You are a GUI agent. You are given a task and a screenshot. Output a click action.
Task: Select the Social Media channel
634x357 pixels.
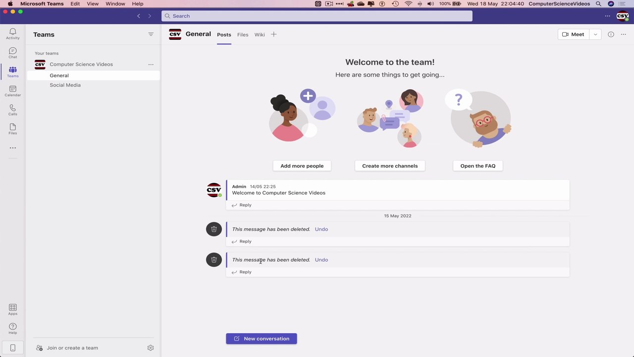pos(94,85)
